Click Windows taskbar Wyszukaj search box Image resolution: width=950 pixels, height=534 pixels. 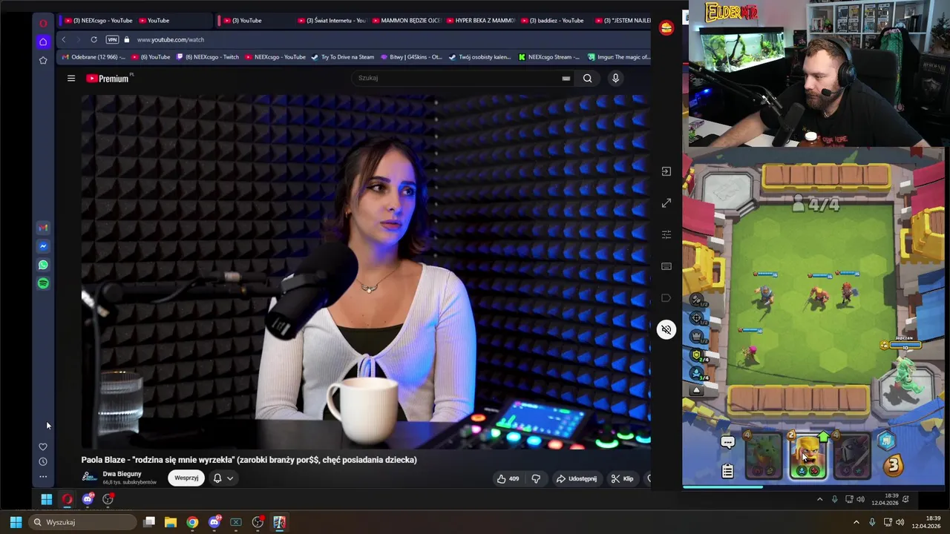pos(83,522)
